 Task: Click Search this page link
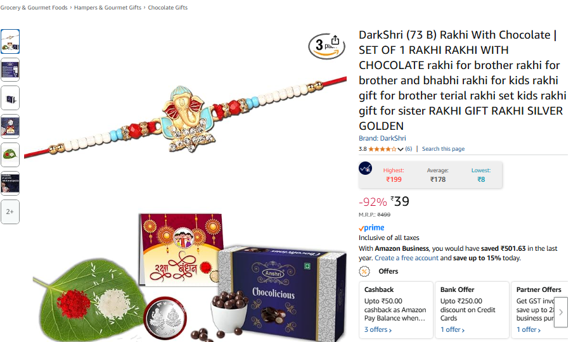(443, 149)
